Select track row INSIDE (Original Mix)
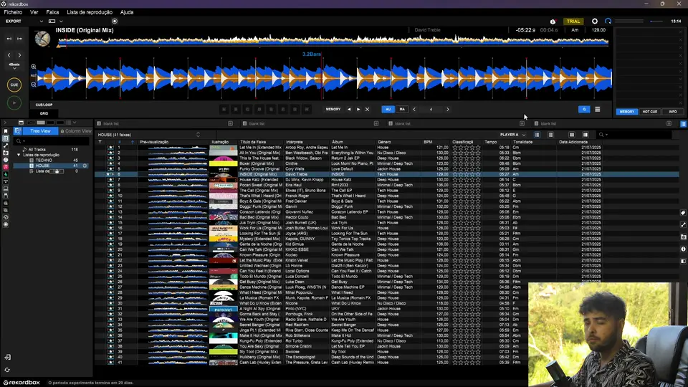 click(x=386, y=174)
